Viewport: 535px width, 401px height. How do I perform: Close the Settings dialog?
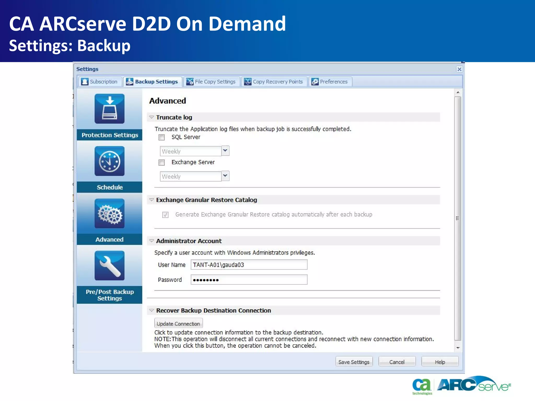[459, 69]
